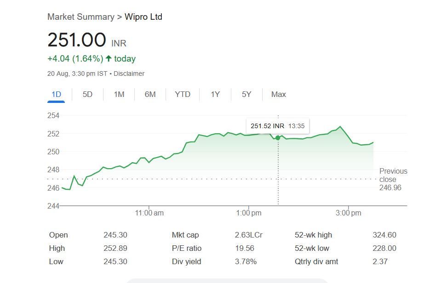Select the 1D chart range tab
430x283 pixels.
tap(56, 95)
